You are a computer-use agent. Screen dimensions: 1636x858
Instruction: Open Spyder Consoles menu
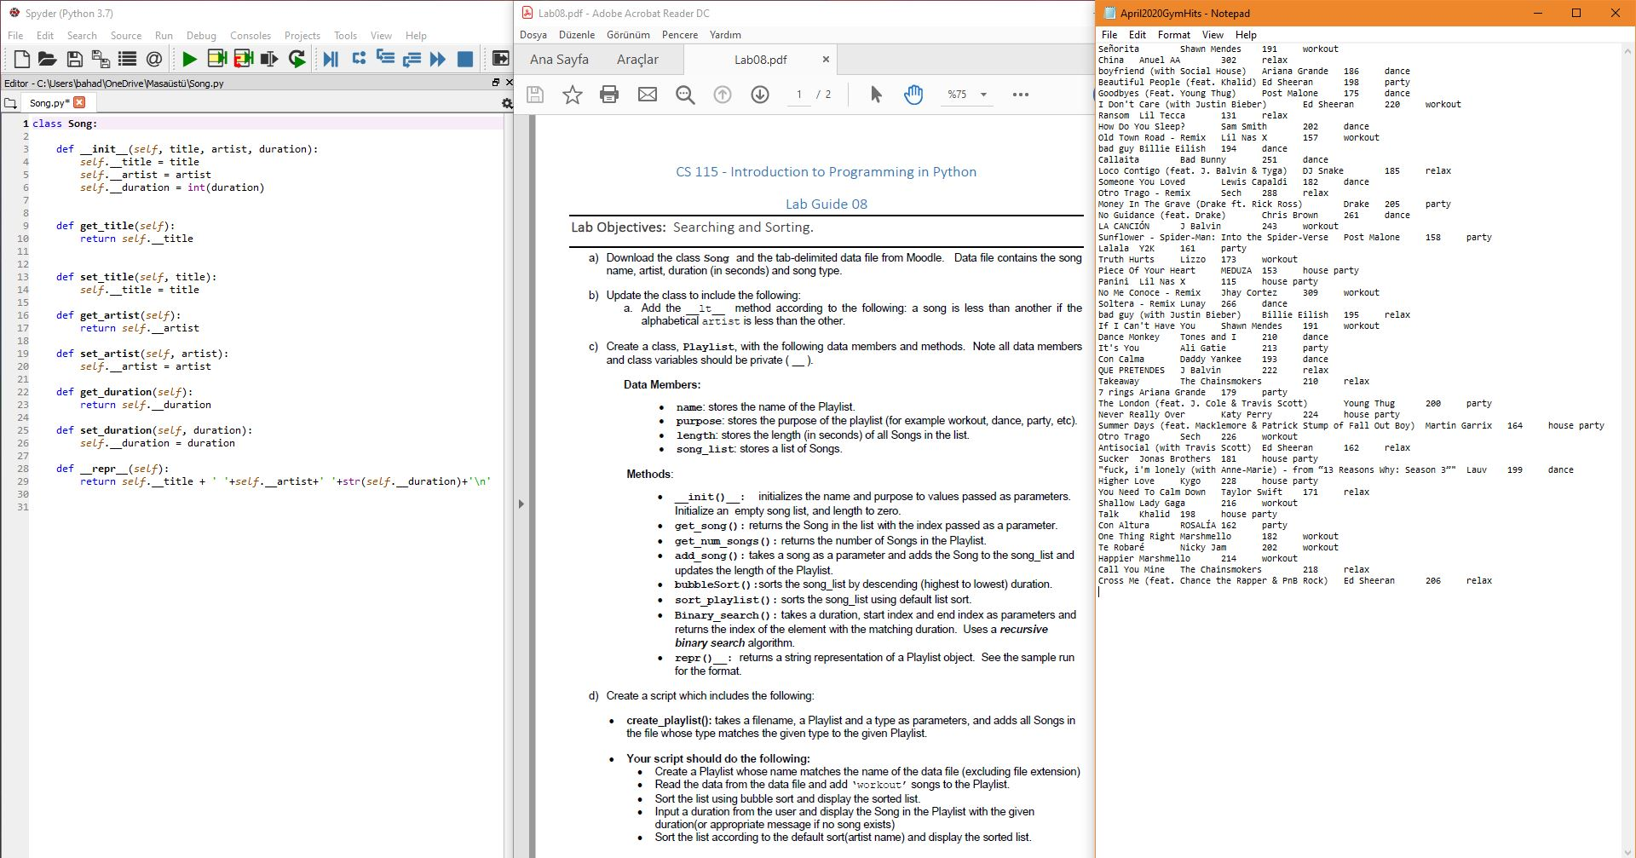coord(251,35)
